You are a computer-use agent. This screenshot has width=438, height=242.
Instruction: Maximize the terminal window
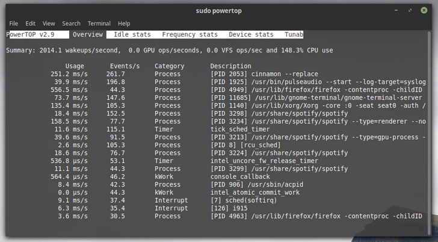pos(410,10)
